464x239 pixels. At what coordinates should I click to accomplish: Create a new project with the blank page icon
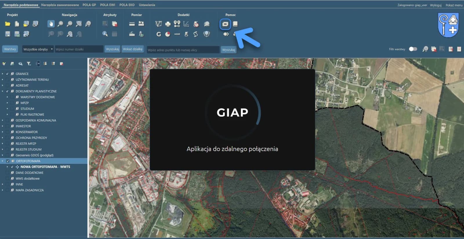point(17,24)
